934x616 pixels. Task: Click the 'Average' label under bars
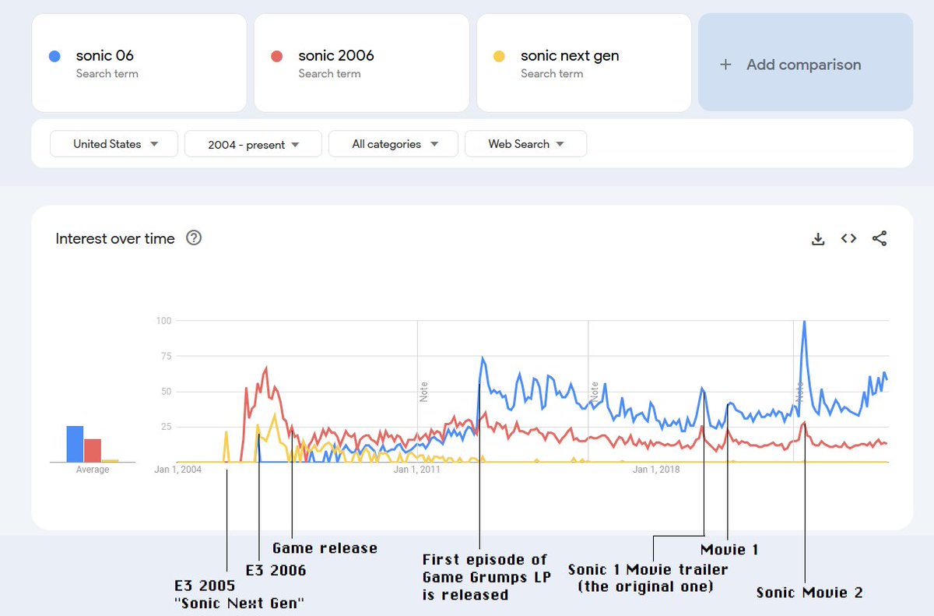(93, 470)
